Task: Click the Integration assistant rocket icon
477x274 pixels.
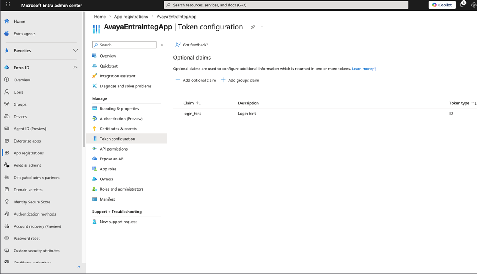Action: tap(95, 76)
